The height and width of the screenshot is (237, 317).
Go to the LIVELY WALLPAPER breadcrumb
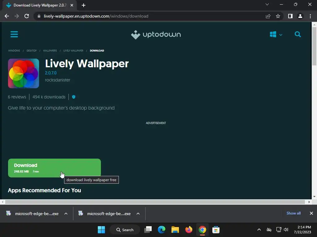tap(73, 51)
